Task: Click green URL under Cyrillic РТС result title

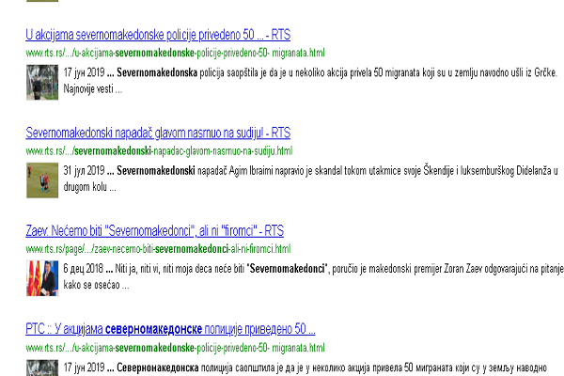Action: (175, 348)
